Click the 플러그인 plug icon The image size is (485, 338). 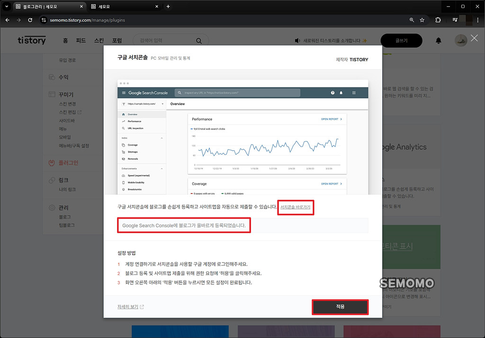pos(52,163)
